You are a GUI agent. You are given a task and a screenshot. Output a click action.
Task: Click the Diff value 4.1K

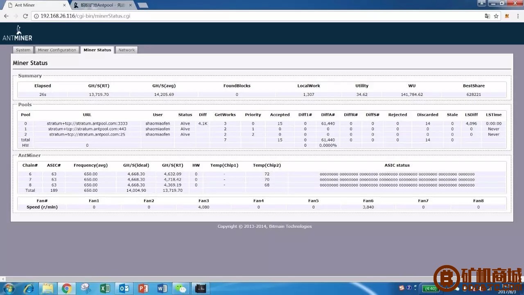(x=203, y=123)
